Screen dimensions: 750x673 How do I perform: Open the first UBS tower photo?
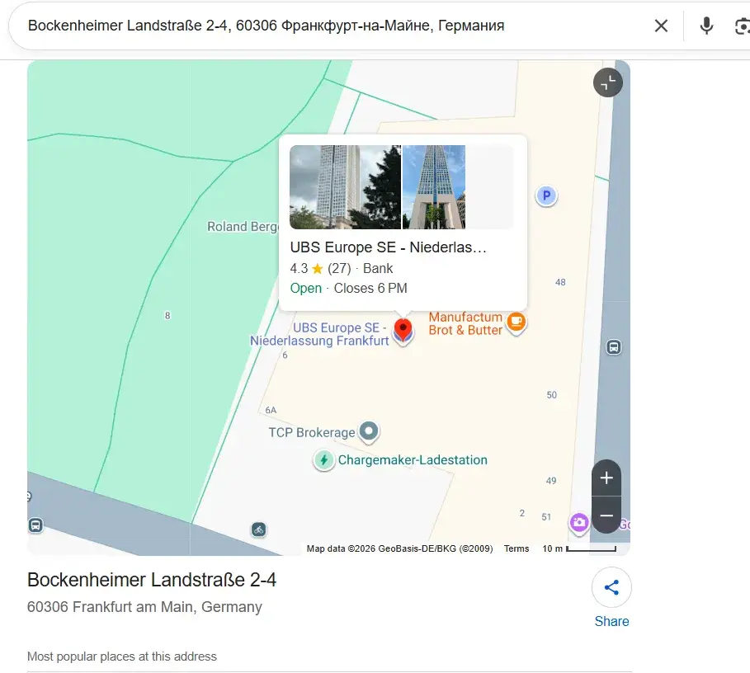pos(346,187)
